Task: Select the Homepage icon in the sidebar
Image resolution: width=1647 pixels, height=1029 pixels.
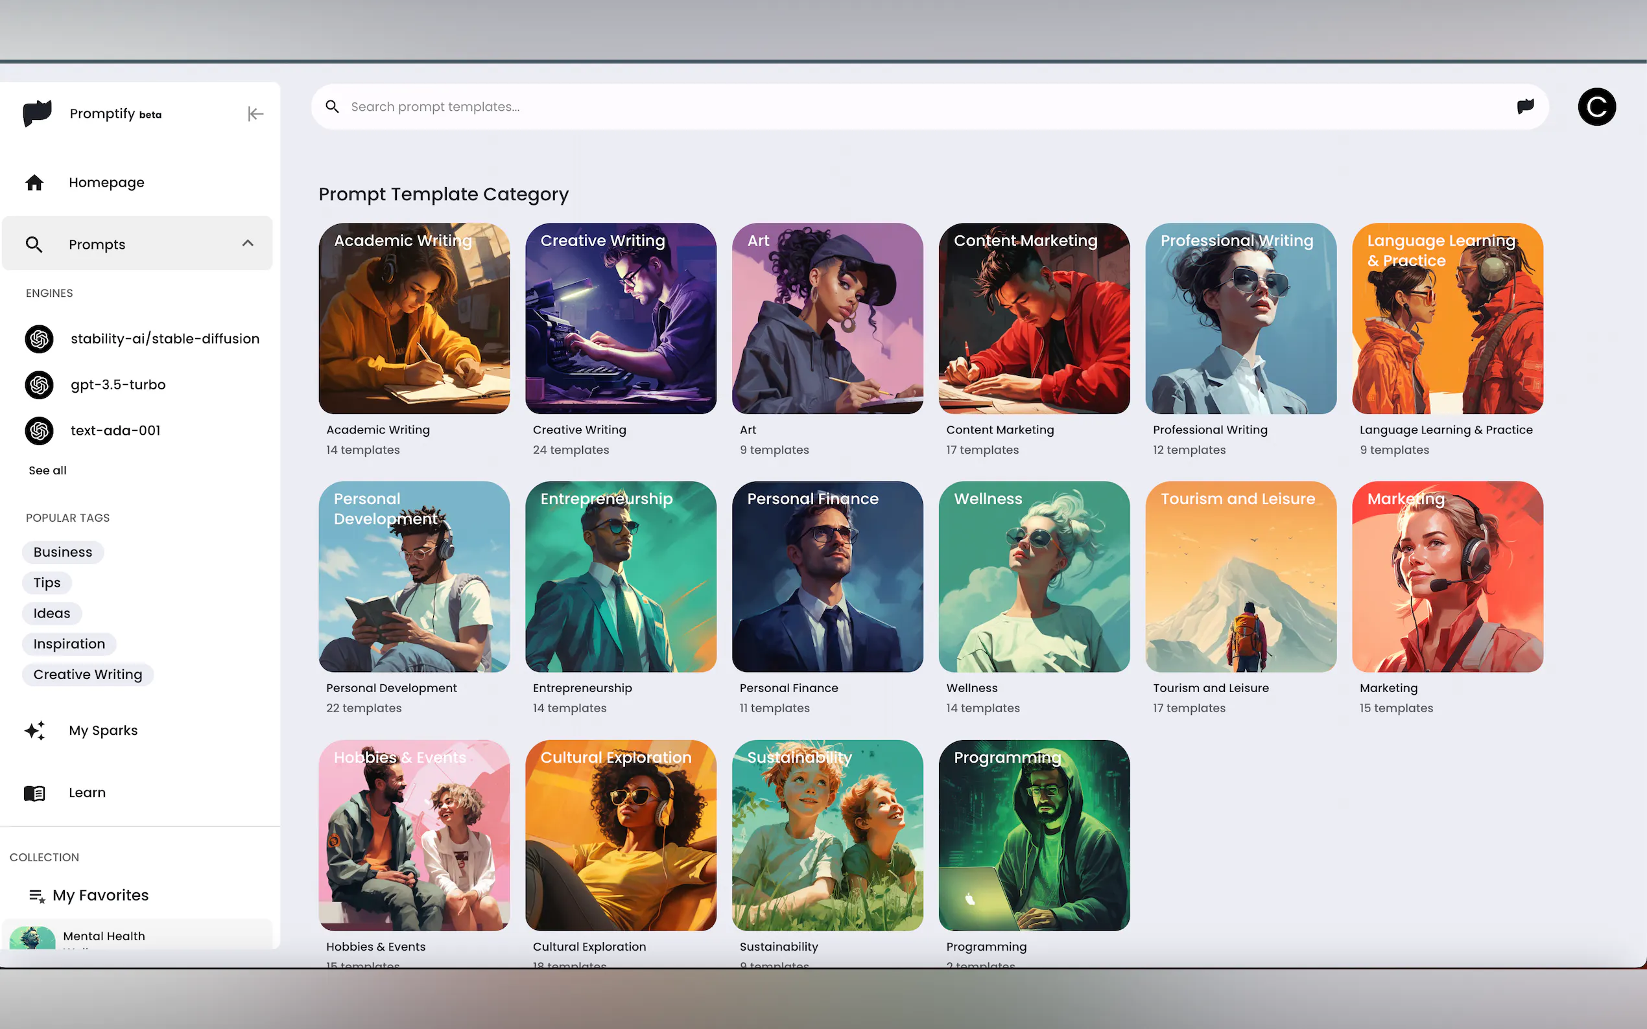Action: tap(33, 182)
